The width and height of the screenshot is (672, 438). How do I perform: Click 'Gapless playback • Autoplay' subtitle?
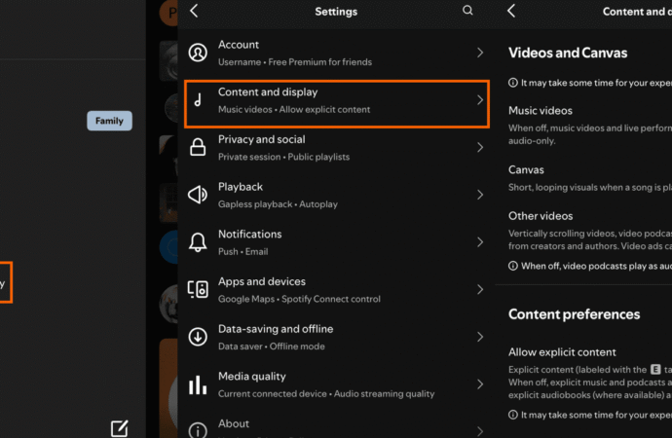(x=278, y=204)
